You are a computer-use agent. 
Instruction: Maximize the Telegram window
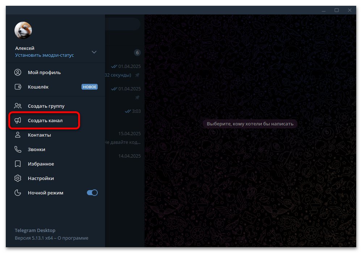point(337,10)
